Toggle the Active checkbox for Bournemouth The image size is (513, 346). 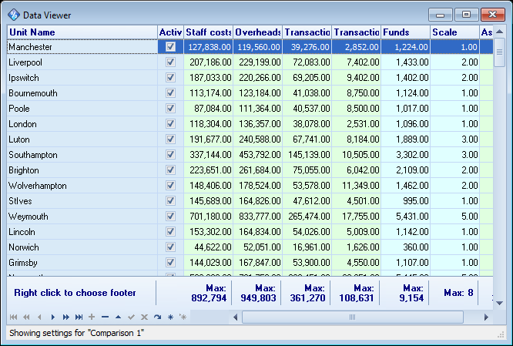point(170,92)
